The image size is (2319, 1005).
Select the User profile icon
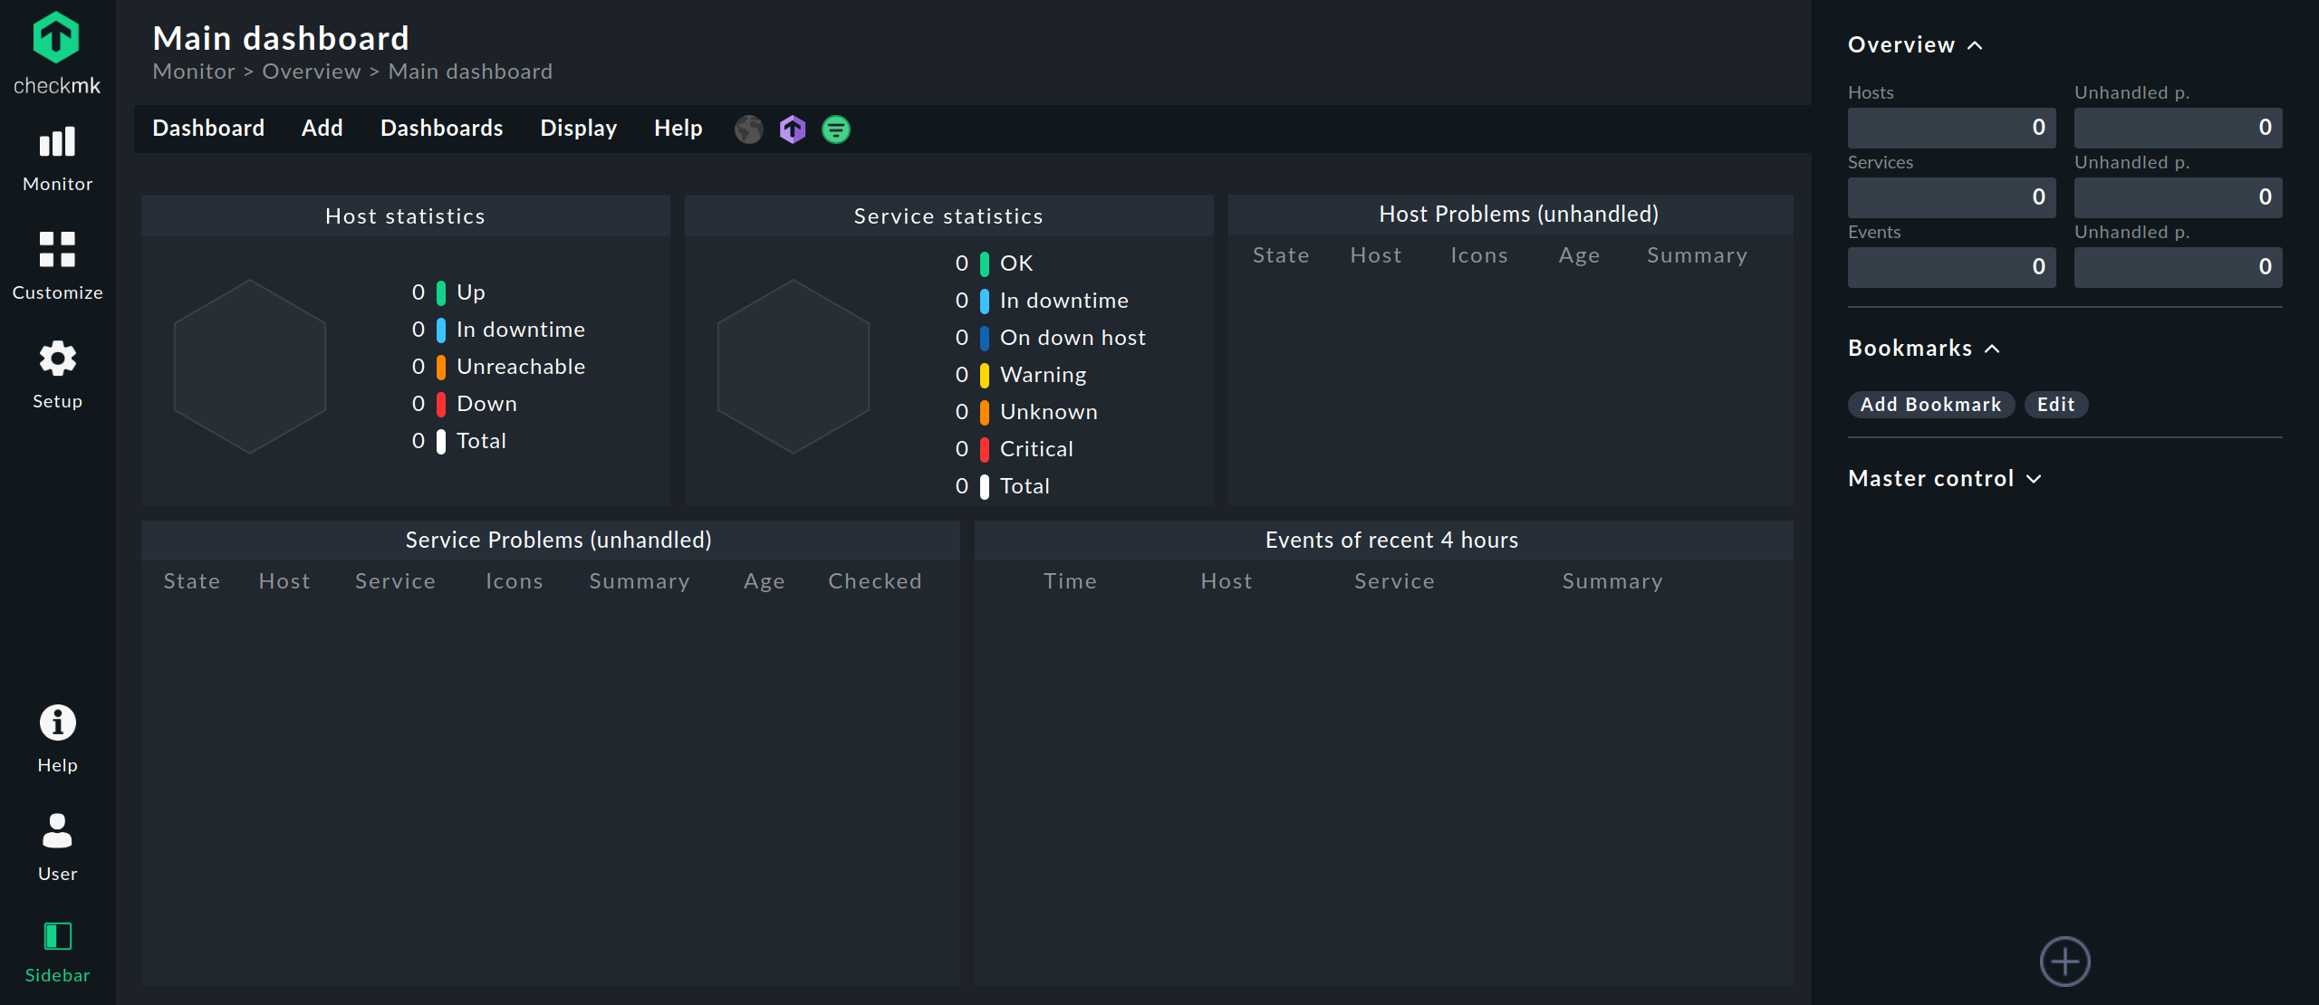pos(56,830)
